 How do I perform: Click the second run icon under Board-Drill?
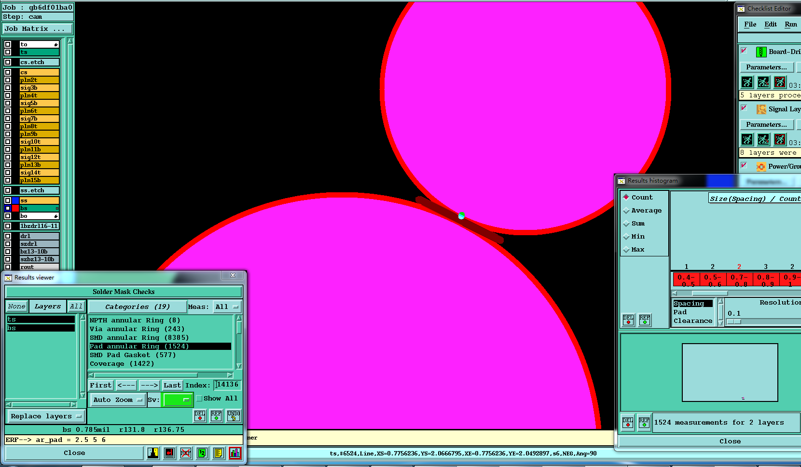click(x=763, y=82)
